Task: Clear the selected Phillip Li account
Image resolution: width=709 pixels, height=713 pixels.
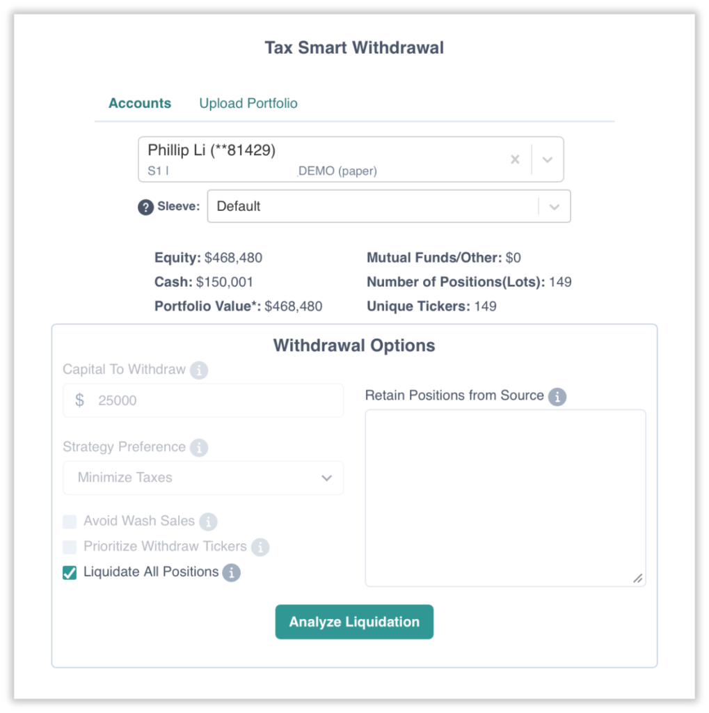Action: pos(515,159)
